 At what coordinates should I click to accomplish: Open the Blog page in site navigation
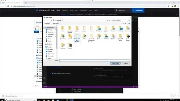(71, 11)
